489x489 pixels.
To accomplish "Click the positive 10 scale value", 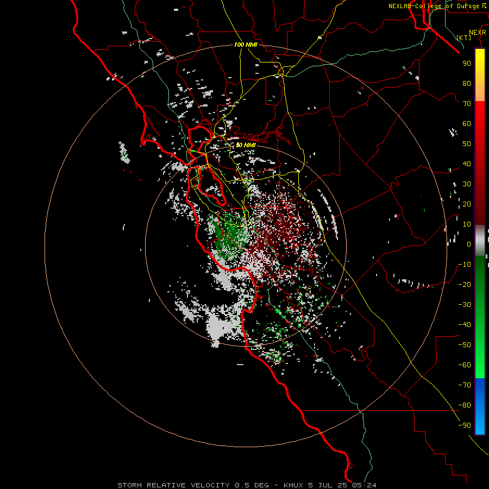I will [467, 224].
